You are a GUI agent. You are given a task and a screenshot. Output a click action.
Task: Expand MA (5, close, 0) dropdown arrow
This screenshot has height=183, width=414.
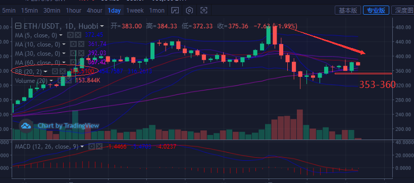point(61,35)
